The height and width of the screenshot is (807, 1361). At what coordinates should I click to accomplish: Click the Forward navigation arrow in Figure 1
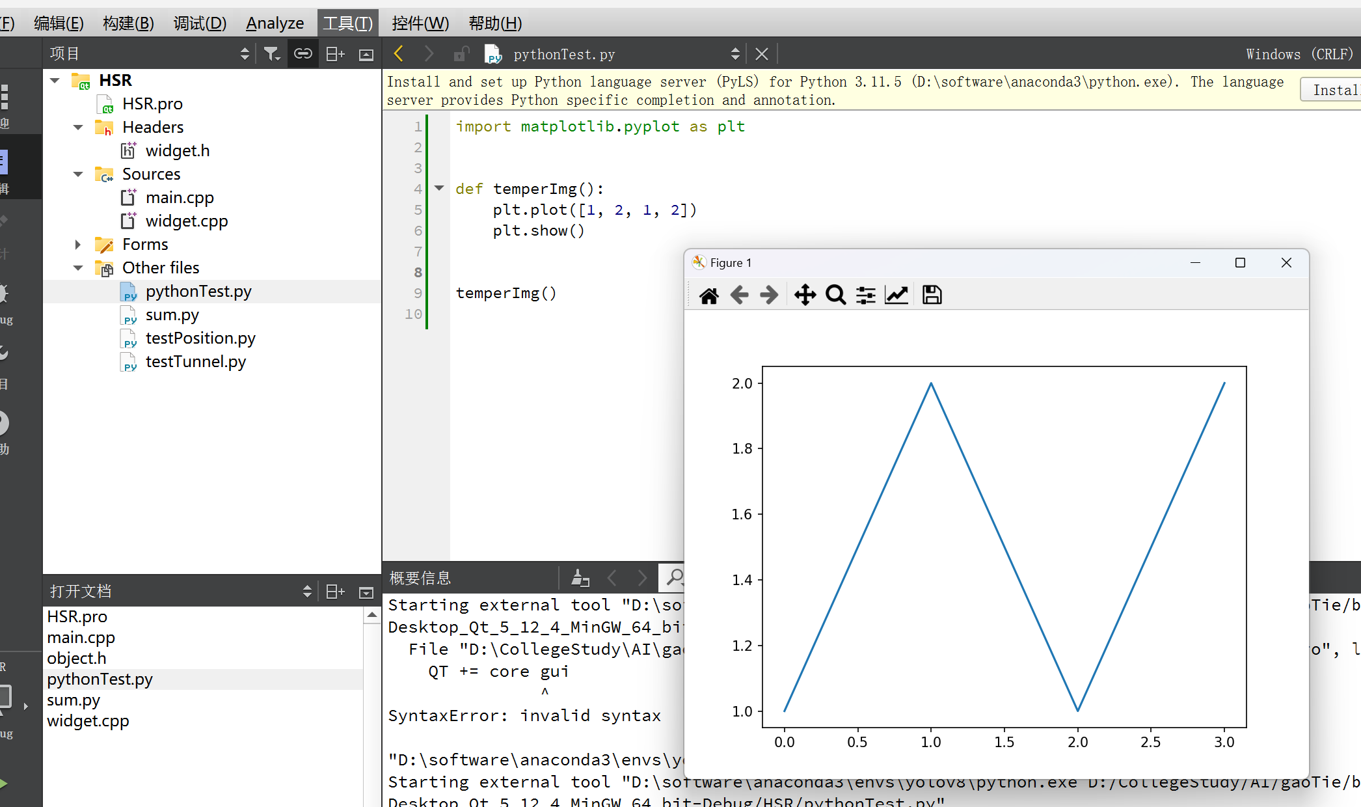pyautogui.click(x=768, y=295)
